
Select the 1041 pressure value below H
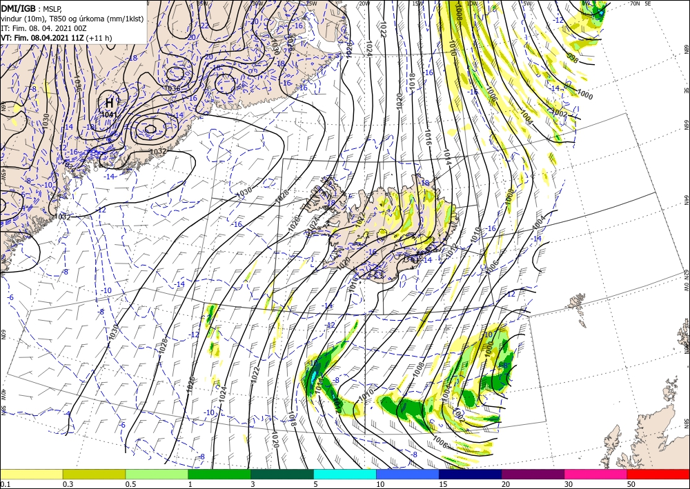pyautogui.click(x=109, y=114)
